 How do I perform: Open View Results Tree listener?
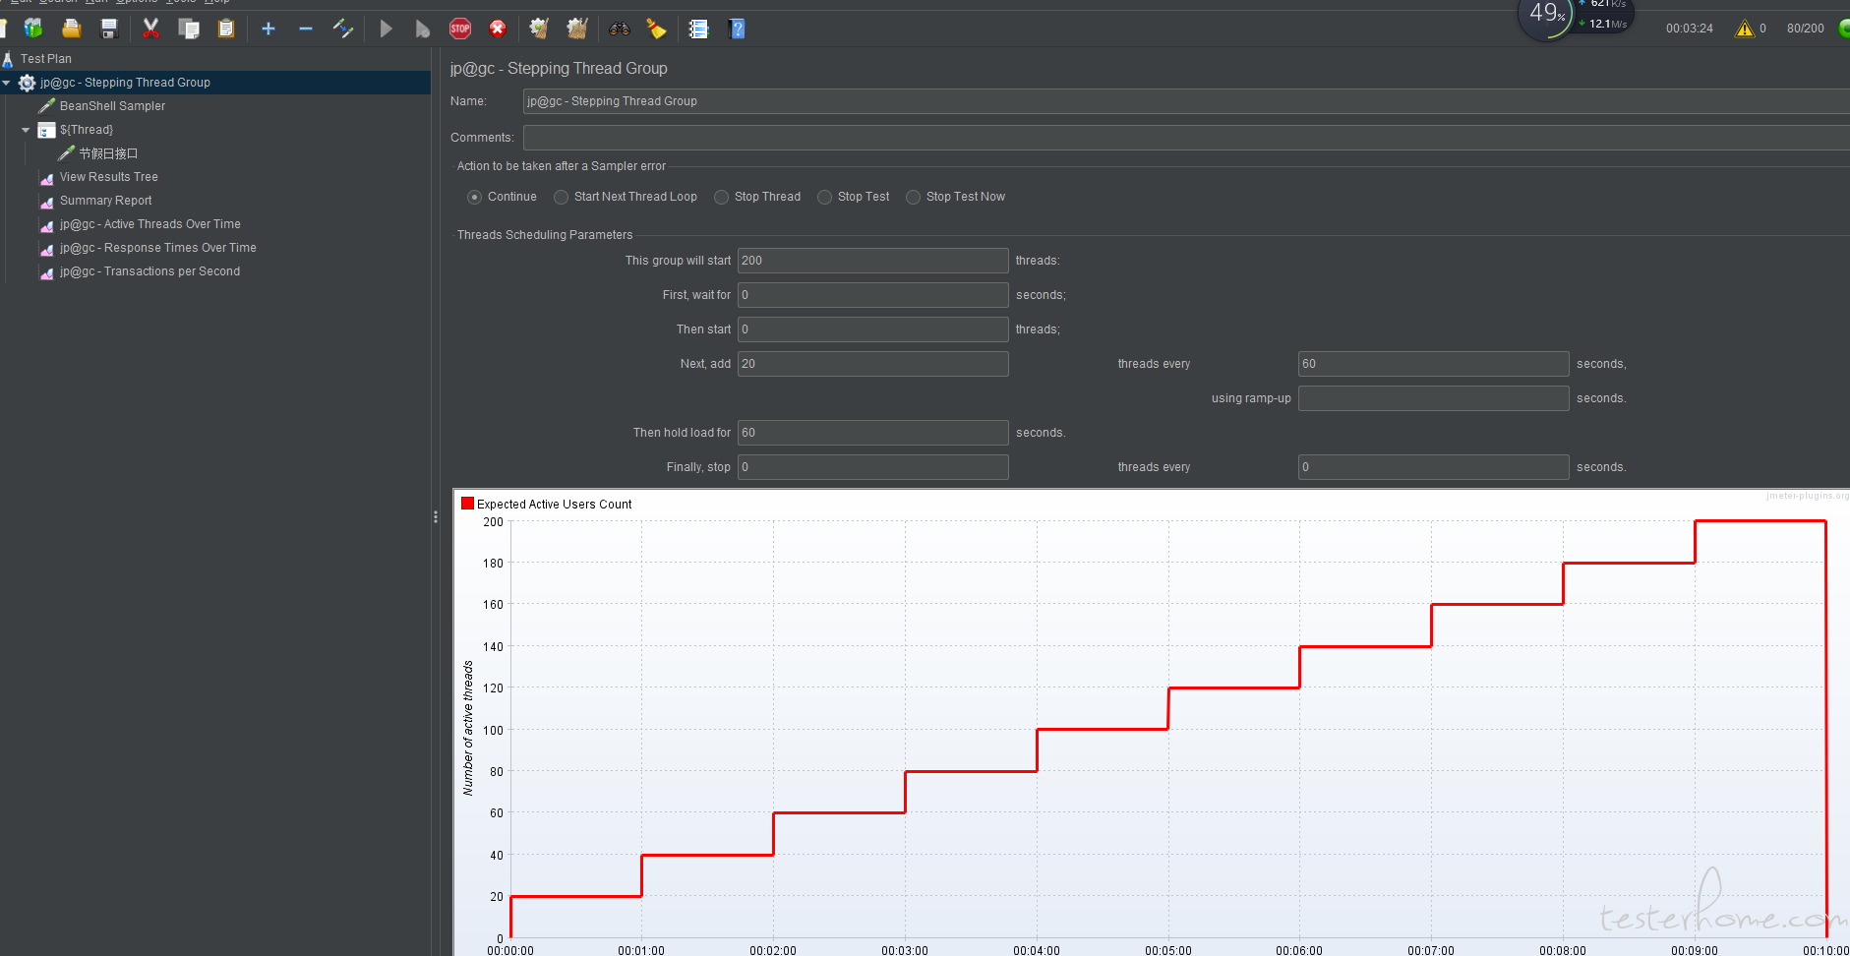(108, 177)
